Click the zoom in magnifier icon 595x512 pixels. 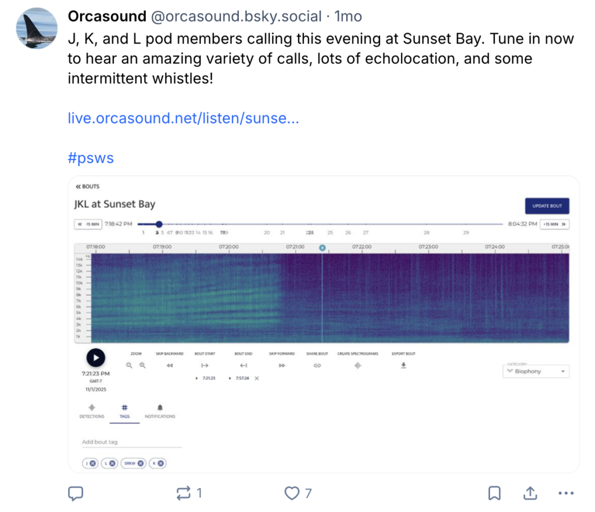142,365
